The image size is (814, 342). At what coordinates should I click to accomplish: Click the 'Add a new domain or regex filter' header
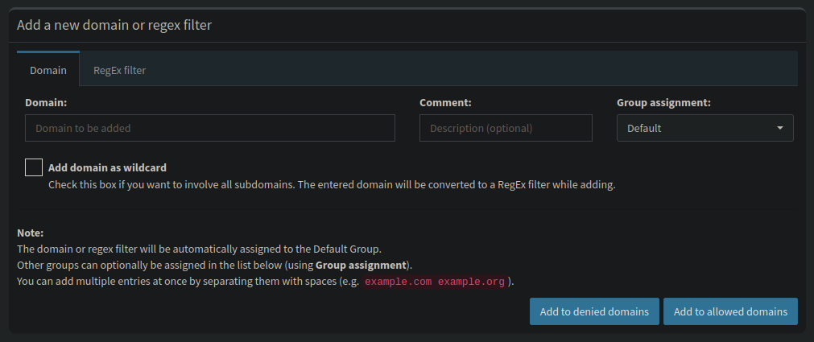pos(114,25)
